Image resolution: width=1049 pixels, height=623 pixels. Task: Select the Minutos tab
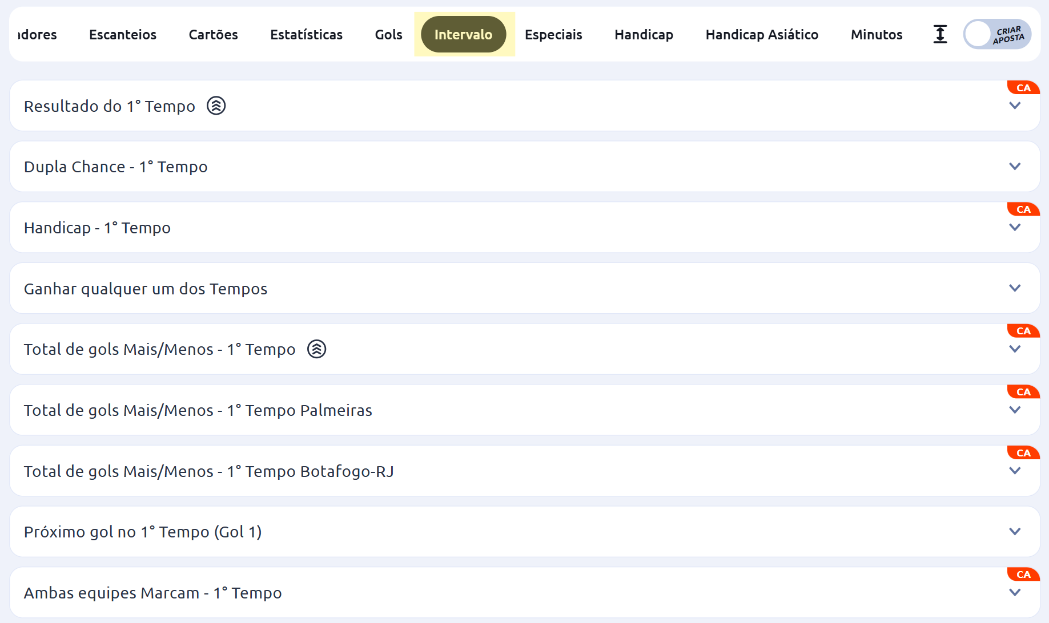click(x=877, y=35)
